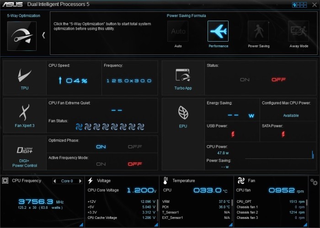
Task: Select Performance airplane mode icon
Action: (x=218, y=31)
